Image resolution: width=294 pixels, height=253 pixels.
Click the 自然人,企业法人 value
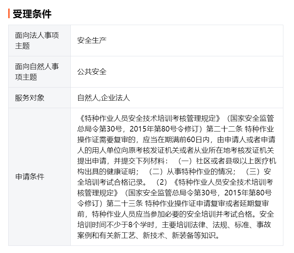click(103, 98)
